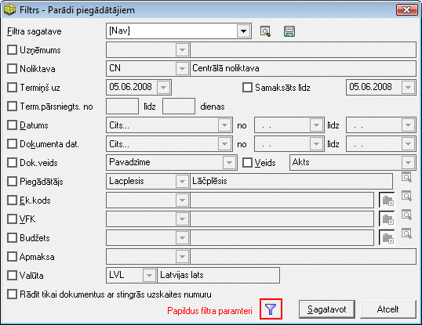The height and width of the screenshot is (325, 422).
Task: Toggle the Valūta checkbox
Action: point(12,276)
